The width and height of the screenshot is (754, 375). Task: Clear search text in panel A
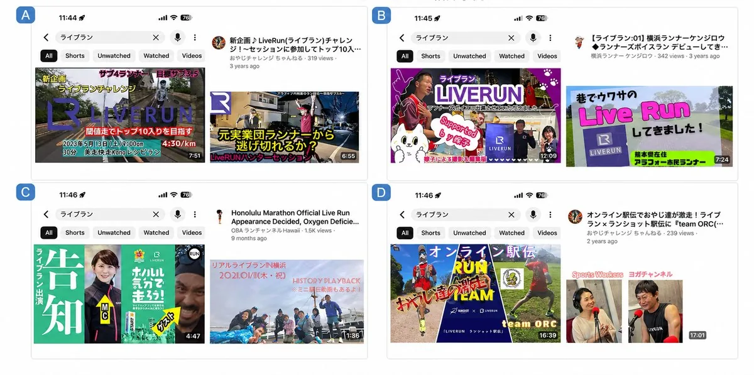point(156,38)
